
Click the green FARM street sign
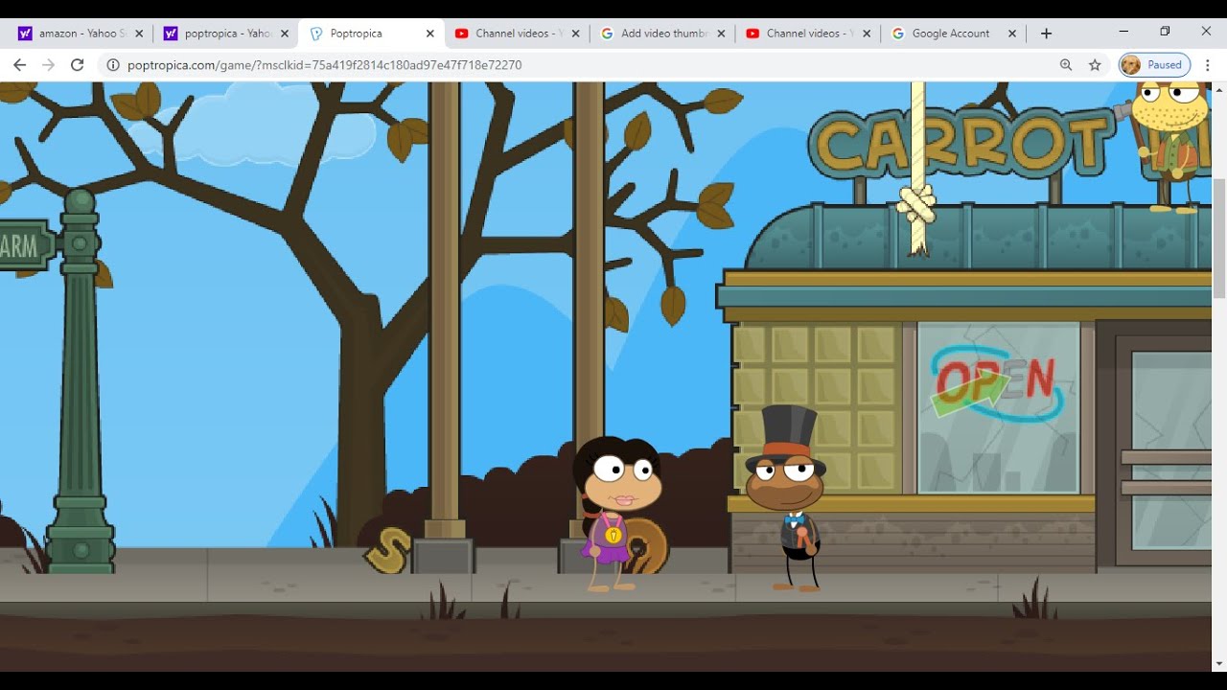26,246
